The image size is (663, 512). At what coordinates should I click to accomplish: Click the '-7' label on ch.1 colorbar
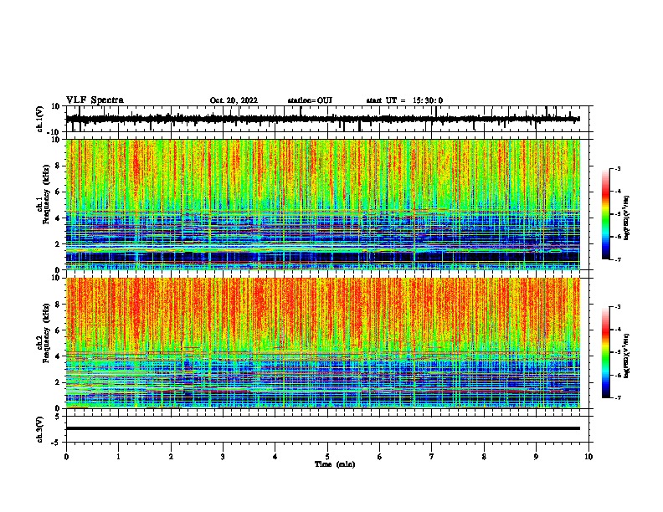click(x=617, y=259)
